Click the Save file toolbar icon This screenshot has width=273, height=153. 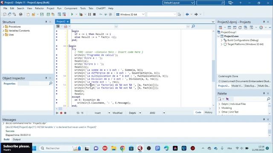pyautogui.click(x=42, y=14)
